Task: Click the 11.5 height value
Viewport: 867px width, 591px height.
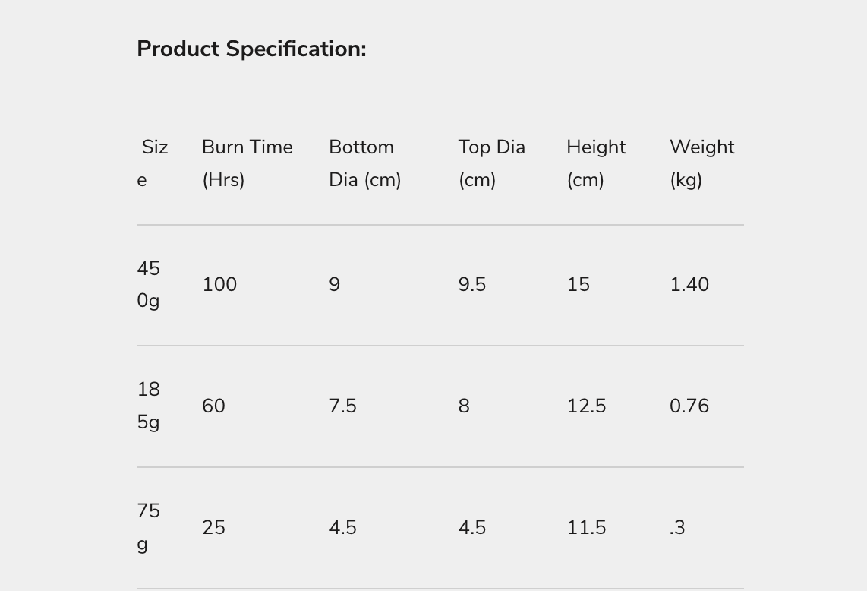Action: tap(586, 528)
